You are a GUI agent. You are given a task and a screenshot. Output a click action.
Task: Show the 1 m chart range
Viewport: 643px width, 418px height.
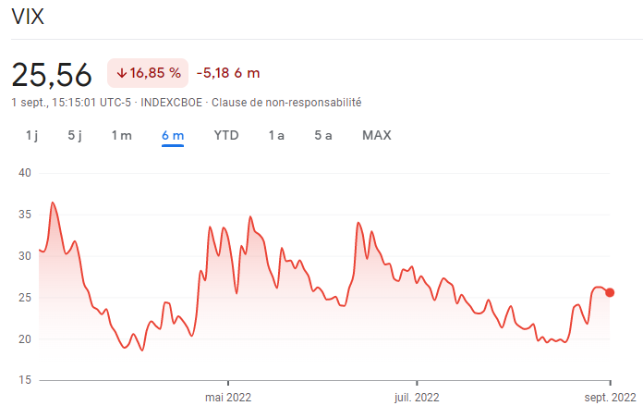coord(121,135)
